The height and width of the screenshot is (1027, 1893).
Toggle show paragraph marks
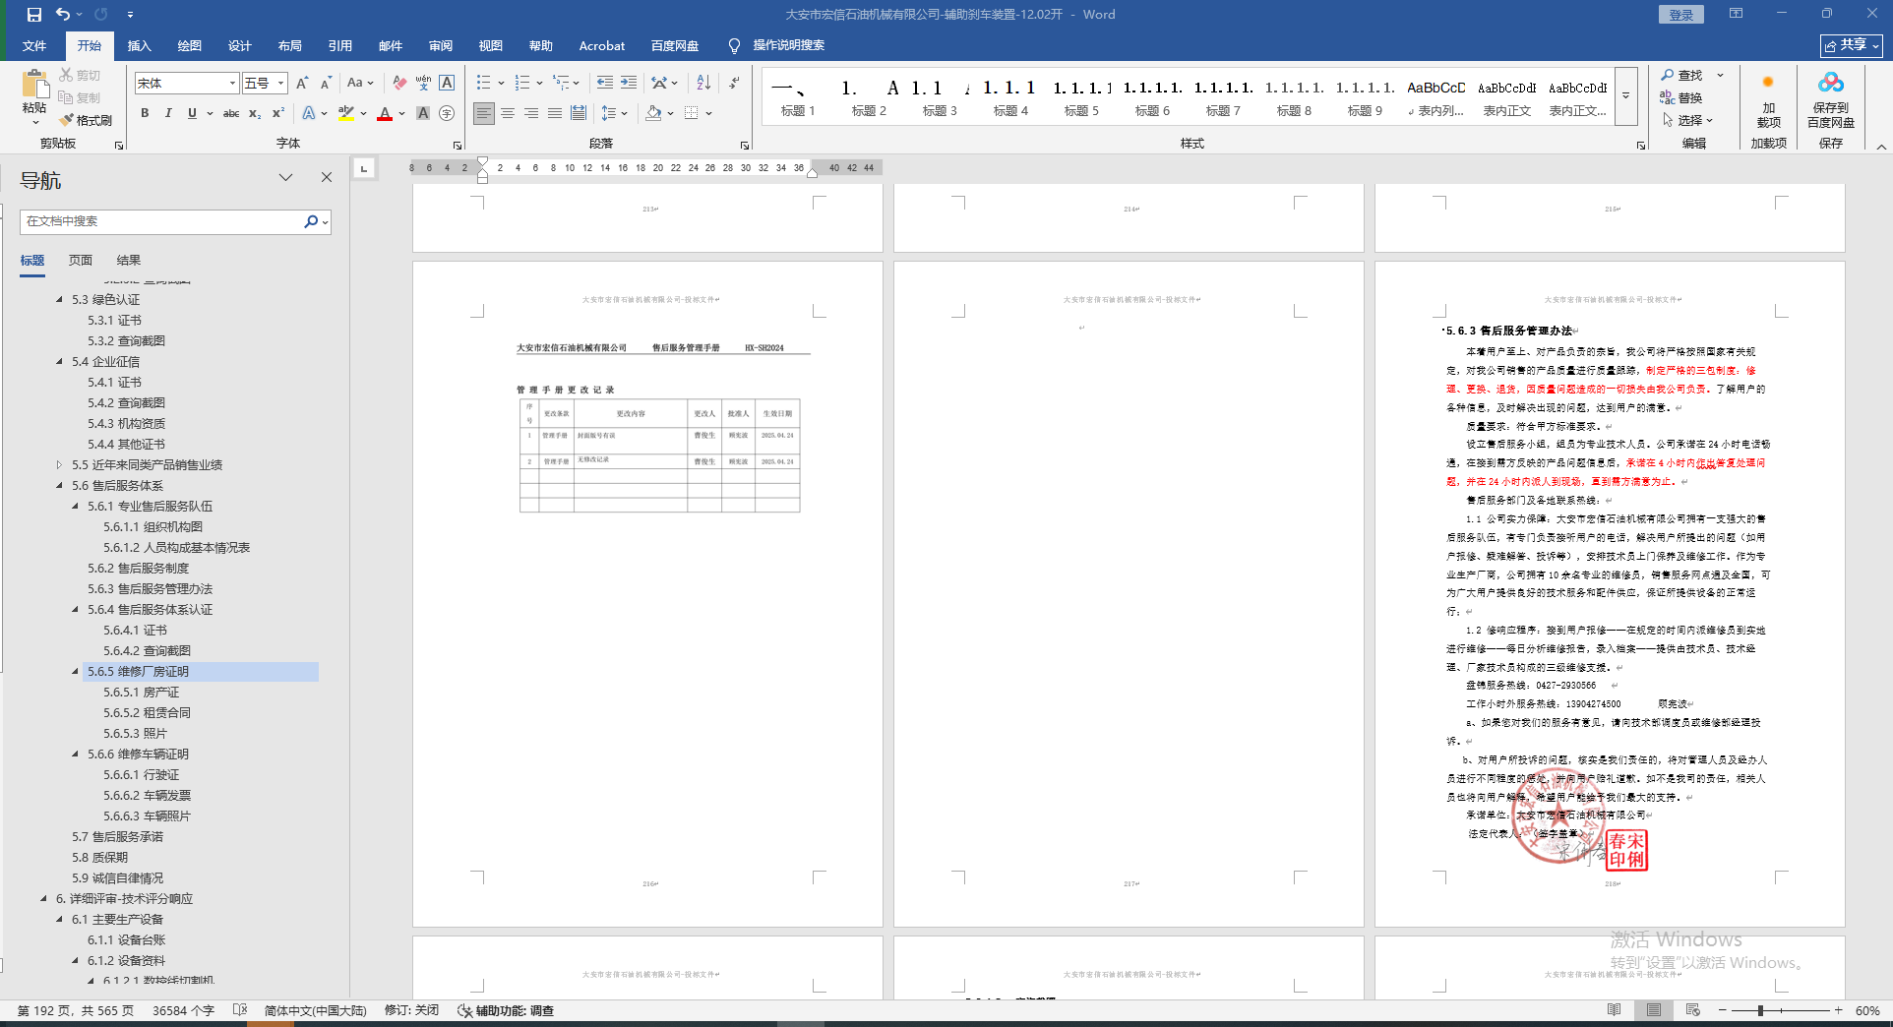tap(734, 84)
